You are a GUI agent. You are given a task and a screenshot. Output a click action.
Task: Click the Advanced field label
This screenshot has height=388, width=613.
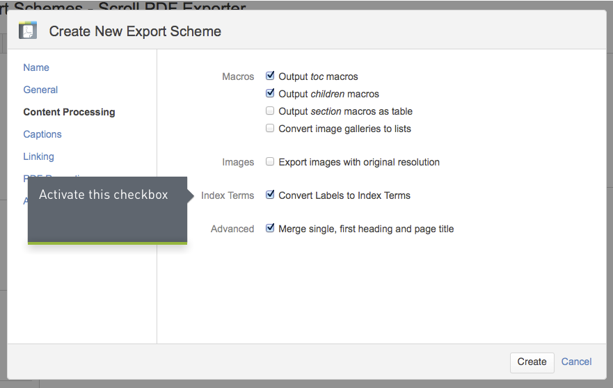point(232,229)
